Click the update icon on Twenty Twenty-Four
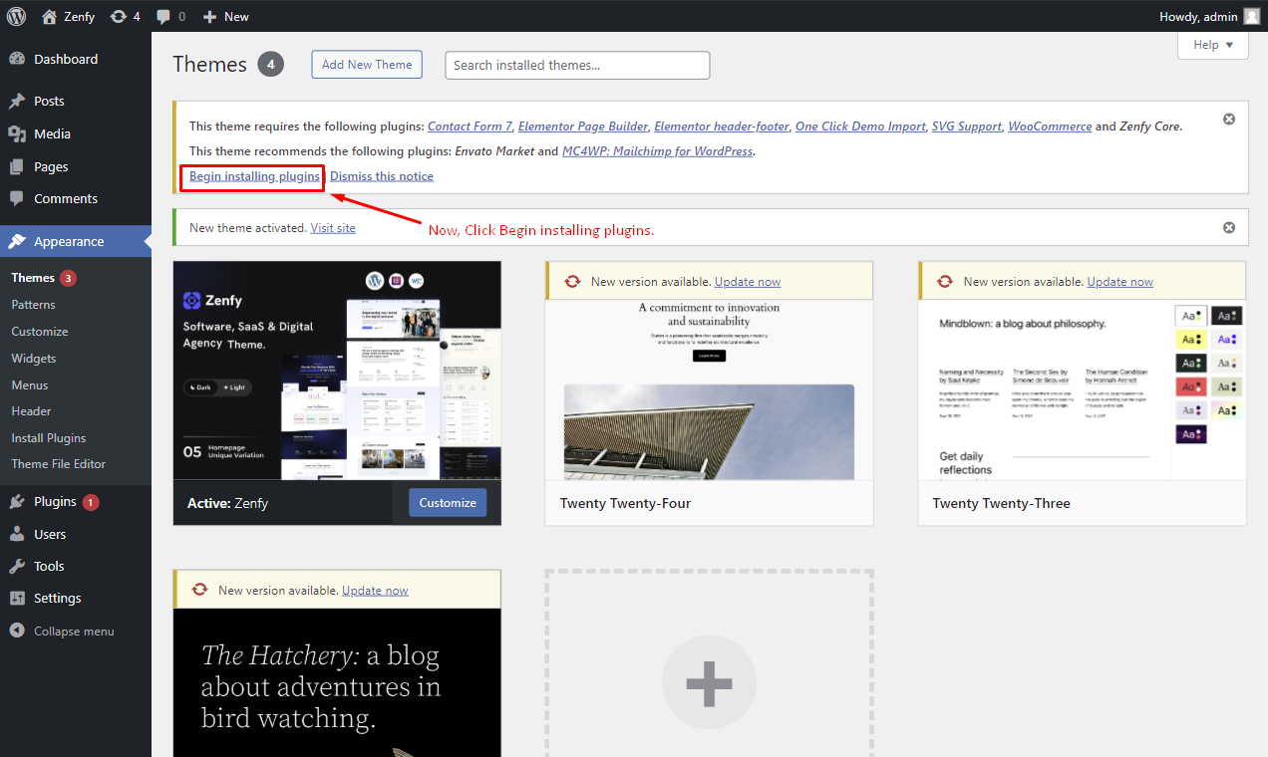 (572, 282)
